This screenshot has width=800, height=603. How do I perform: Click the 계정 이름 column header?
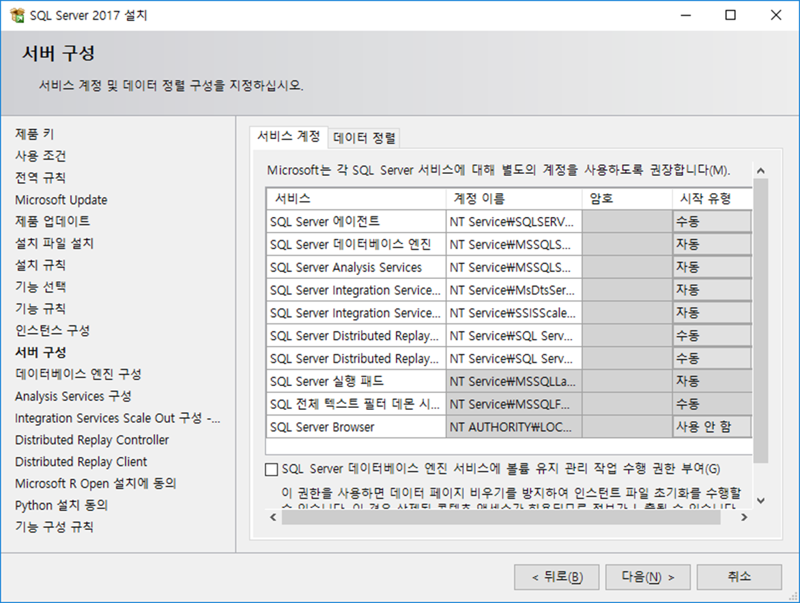[514, 198]
